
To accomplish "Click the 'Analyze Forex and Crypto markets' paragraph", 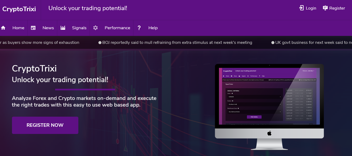I will [x=84, y=102].
